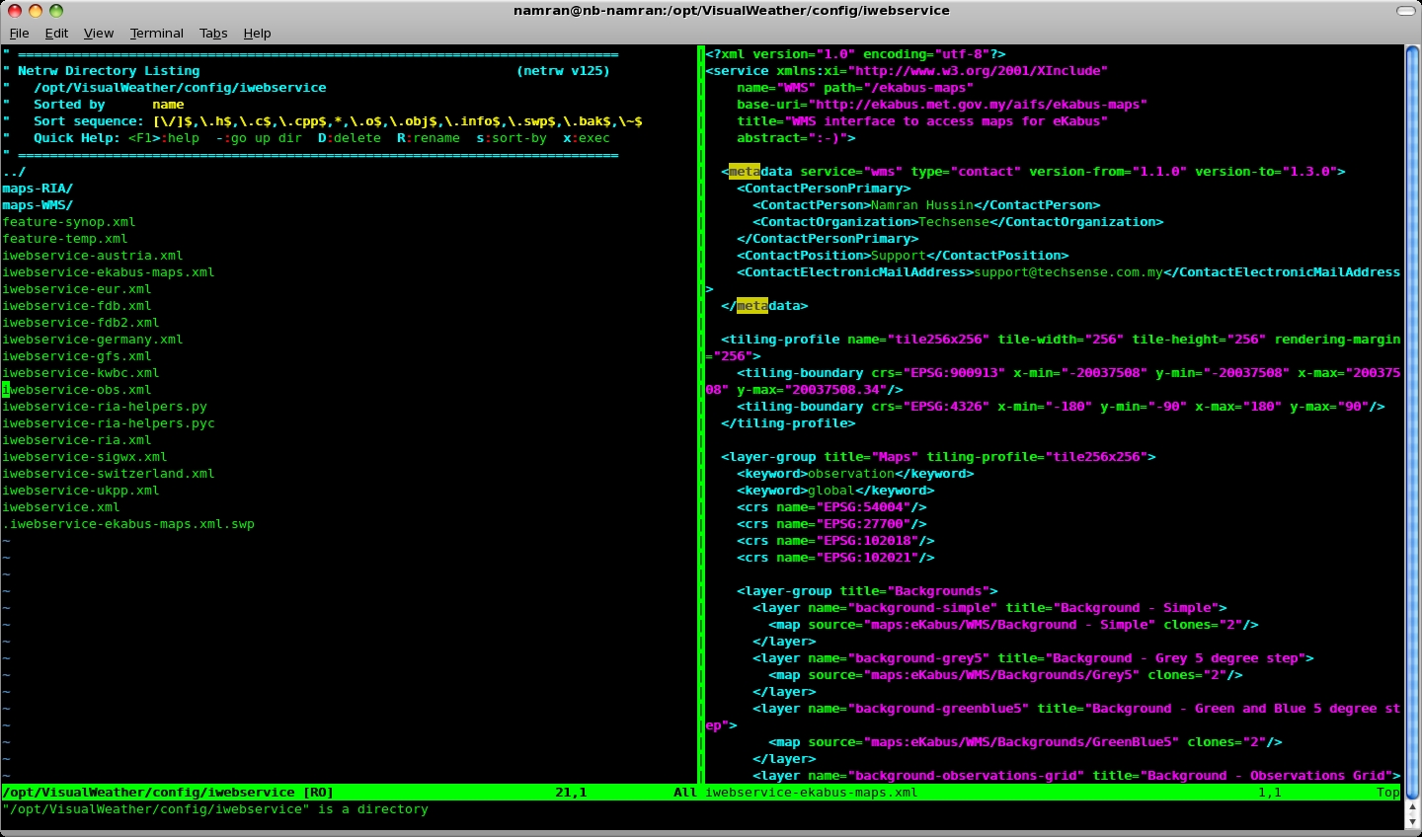Select iwebservice-obs.xml in directory listing
The image size is (1422, 837).
[77, 390]
